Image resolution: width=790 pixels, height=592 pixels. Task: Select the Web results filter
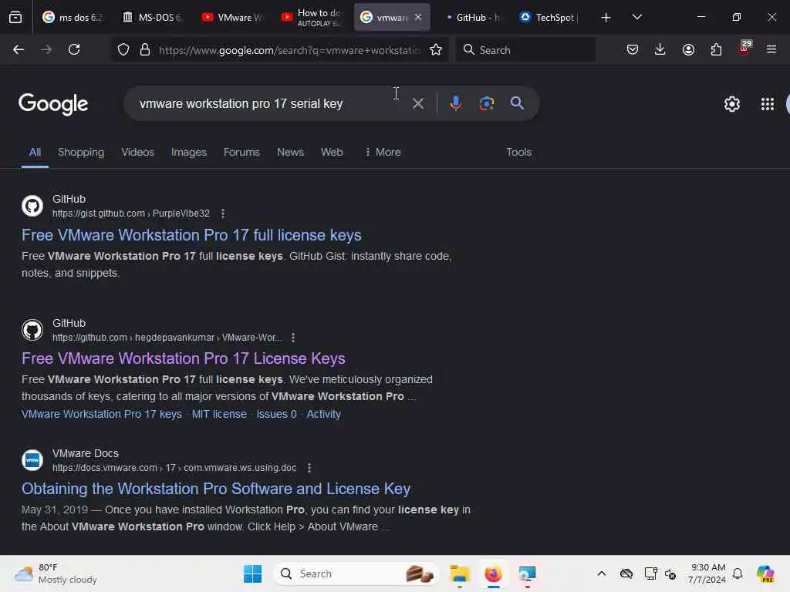[x=332, y=152]
